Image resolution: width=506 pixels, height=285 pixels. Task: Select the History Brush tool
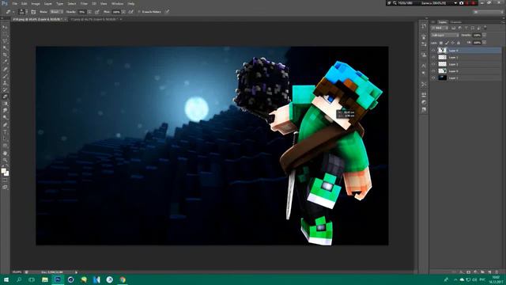6,89
